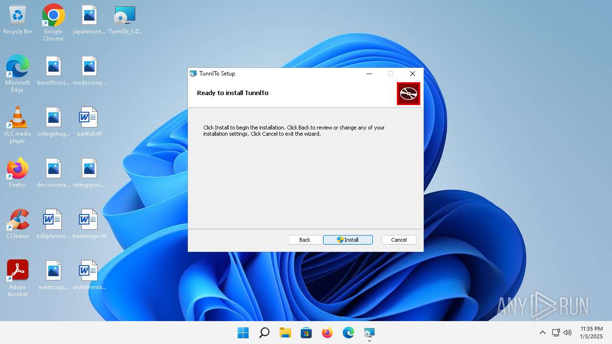The image size is (612, 344).
Task: Go Back in the setup wizard
Action: click(305, 240)
